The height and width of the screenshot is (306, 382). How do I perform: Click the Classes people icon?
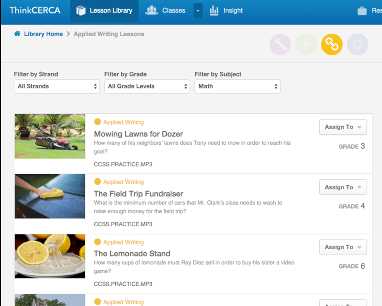151,10
